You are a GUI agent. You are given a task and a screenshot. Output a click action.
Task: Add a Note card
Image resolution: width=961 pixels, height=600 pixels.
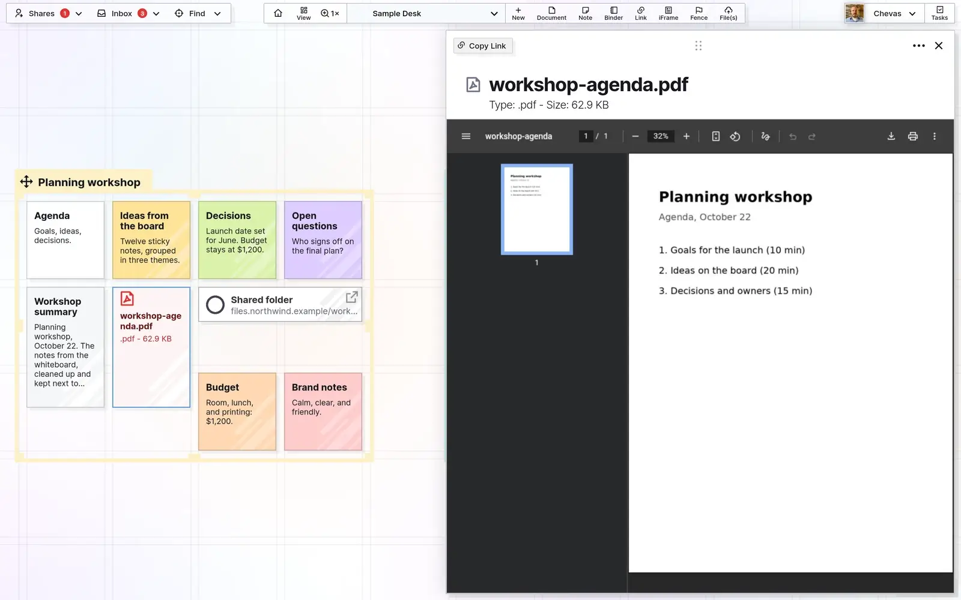point(585,13)
